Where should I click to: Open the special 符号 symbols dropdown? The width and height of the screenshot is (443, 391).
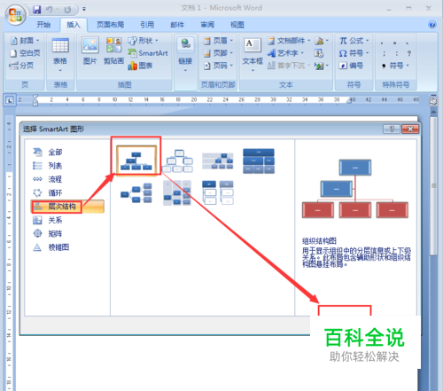pos(395,66)
